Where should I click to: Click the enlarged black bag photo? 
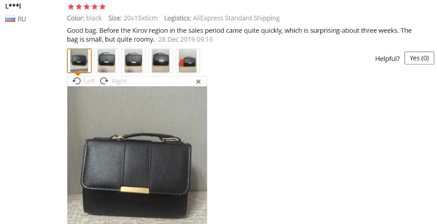click(x=137, y=155)
